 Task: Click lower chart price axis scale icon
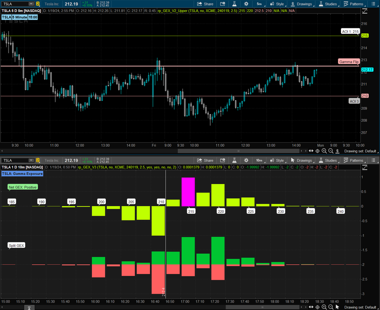[x=365, y=167]
